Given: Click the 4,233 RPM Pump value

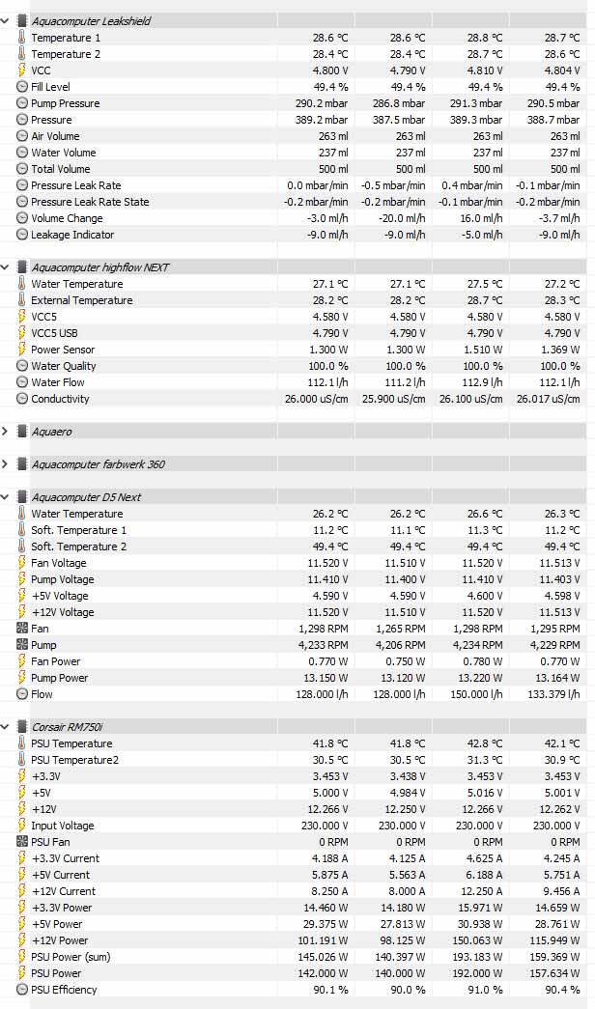Looking at the screenshot, I should click(x=324, y=645).
